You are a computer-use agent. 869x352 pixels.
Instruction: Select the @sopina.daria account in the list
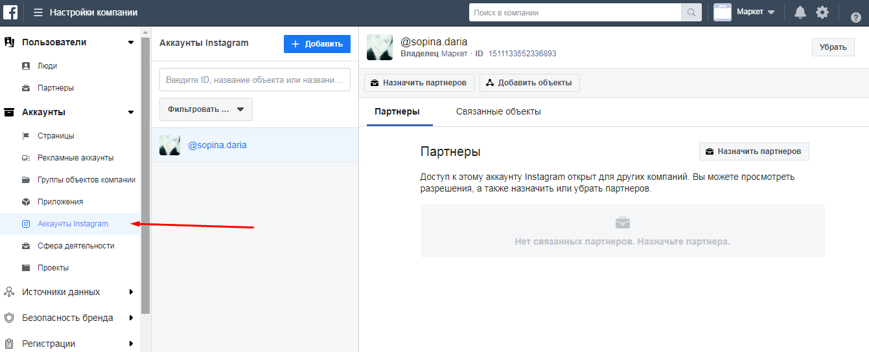(217, 145)
